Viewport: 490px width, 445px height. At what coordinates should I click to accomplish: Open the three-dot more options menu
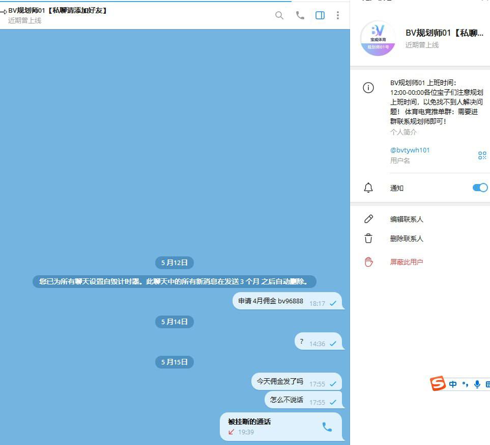(338, 15)
